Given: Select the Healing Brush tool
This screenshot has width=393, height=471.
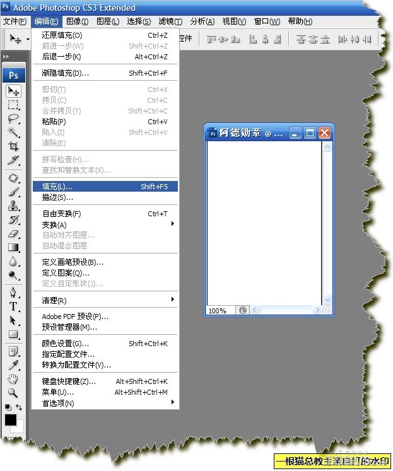Looking at the screenshot, I should (13, 178).
